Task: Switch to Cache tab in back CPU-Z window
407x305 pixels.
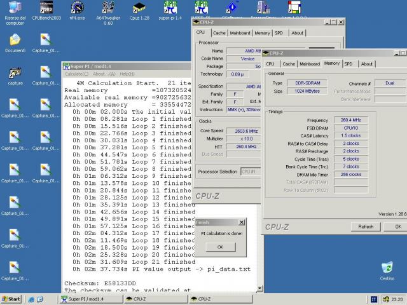Action: [219, 33]
